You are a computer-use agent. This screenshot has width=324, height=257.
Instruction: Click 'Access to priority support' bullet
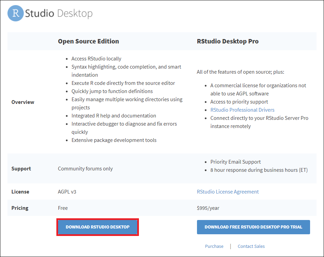coord(239,102)
